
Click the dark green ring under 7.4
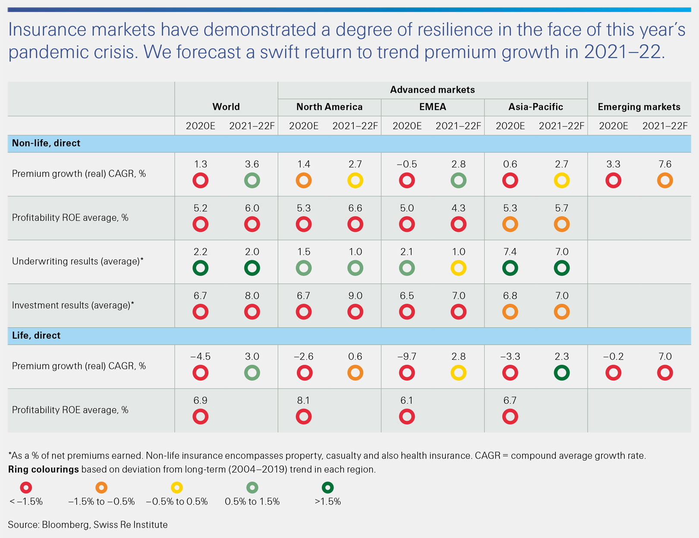[x=510, y=268]
